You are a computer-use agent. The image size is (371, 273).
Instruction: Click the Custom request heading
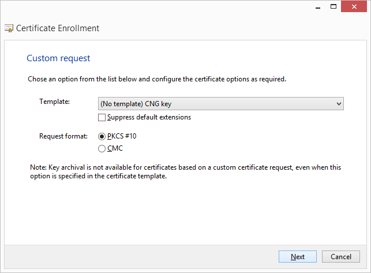tap(58, 58)
